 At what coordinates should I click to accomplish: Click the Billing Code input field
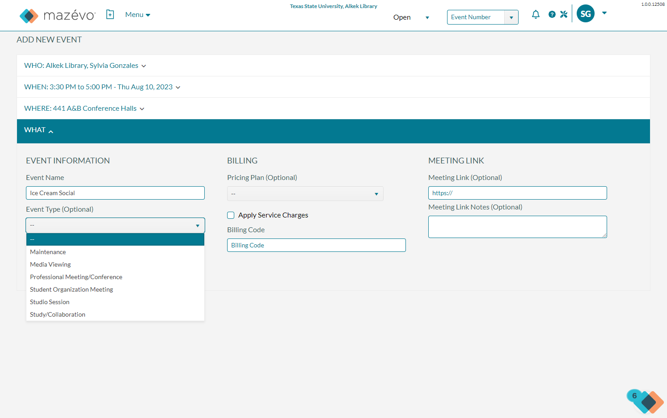pos(317,245)
